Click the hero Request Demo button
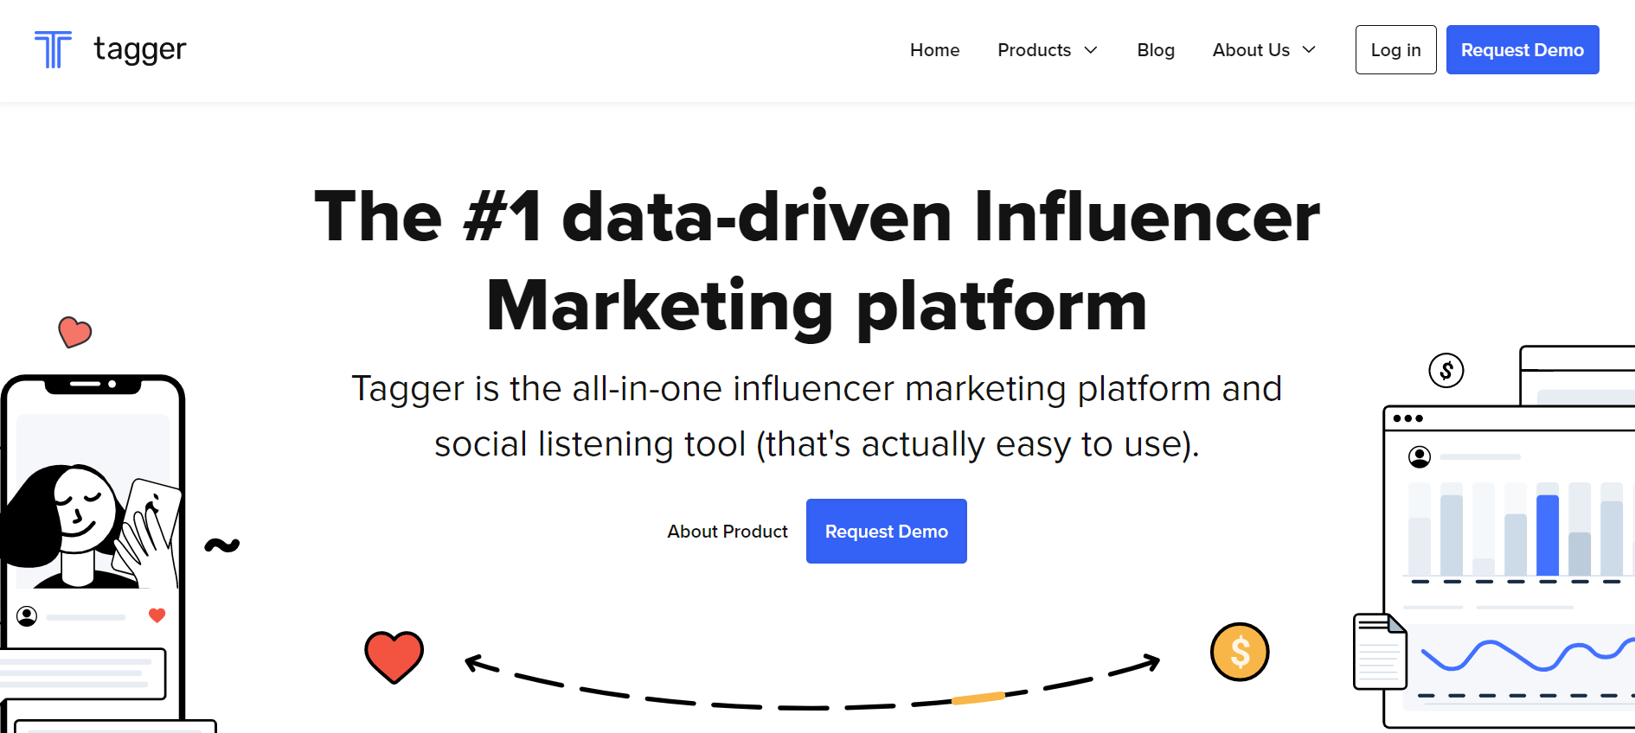 click(x=887, y=532)
